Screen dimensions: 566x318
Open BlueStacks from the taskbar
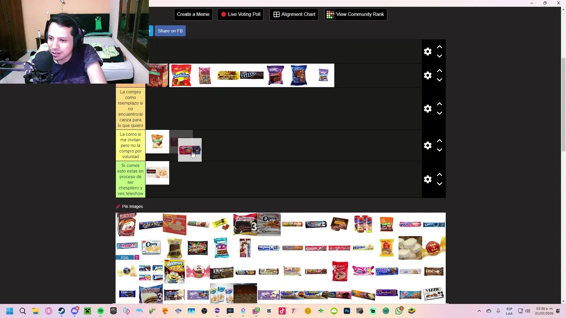pyautogui.click(x=412, y=311)
